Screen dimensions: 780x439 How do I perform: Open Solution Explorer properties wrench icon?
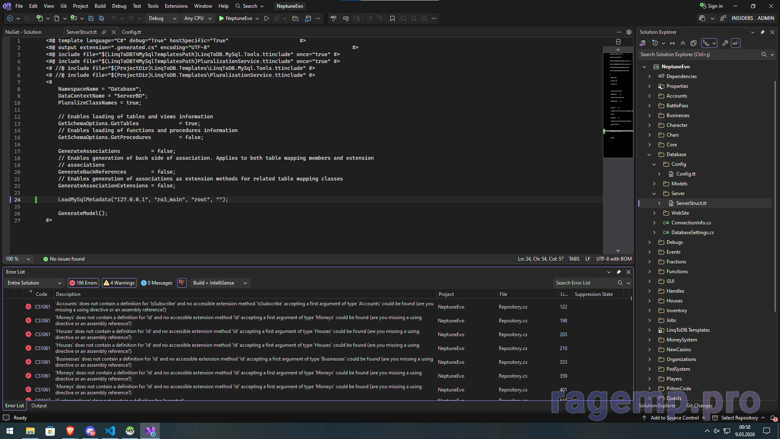[x=725, y=43]
